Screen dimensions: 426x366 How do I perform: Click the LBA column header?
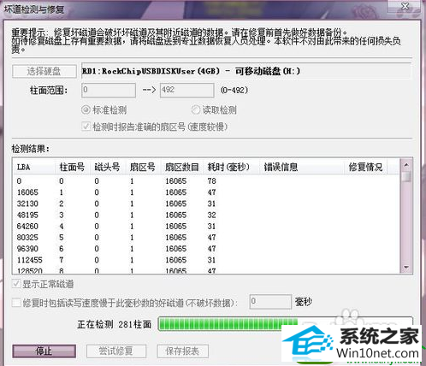(33, 167)
